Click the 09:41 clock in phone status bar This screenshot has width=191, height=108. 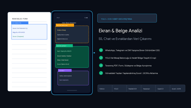(x=58, y=18)
